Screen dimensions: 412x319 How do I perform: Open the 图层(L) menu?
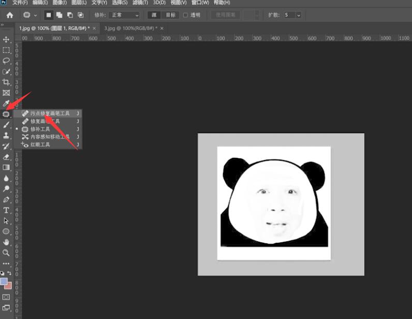79,3
